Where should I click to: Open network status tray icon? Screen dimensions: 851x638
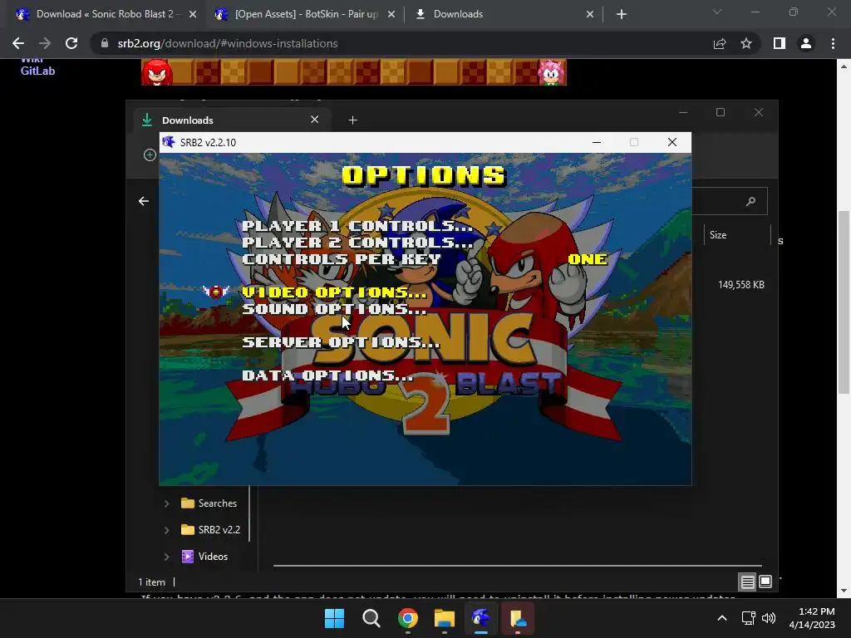749,618
